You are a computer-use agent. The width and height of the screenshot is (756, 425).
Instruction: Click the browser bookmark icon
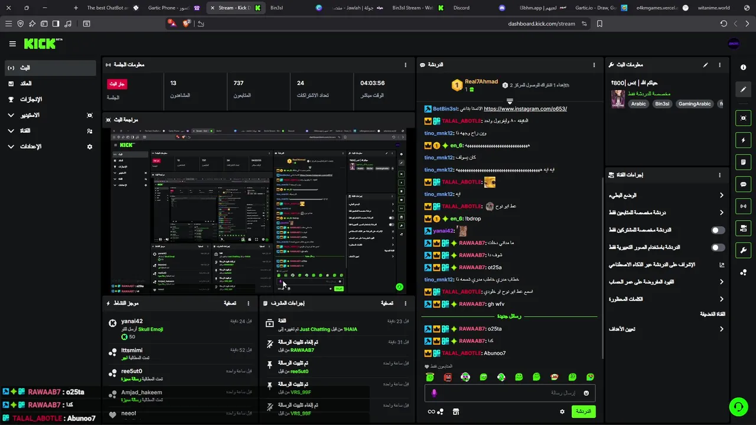click(599, 24)
